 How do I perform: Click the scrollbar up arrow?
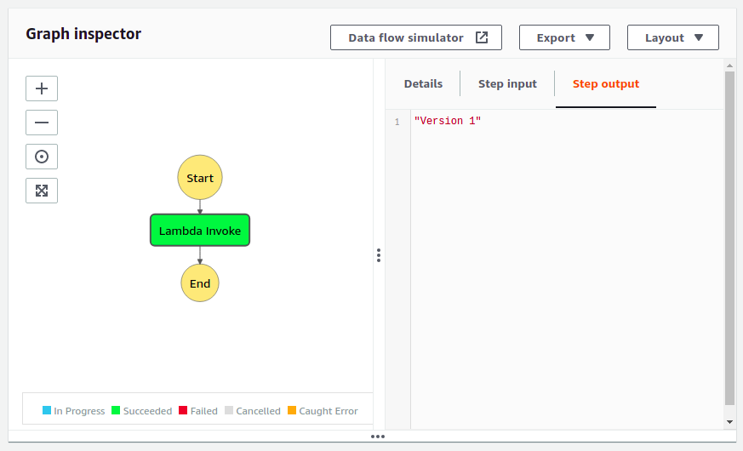[x=729, y=66]
